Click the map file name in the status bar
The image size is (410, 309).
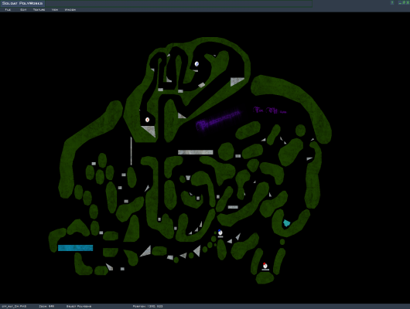click(14, 306)
